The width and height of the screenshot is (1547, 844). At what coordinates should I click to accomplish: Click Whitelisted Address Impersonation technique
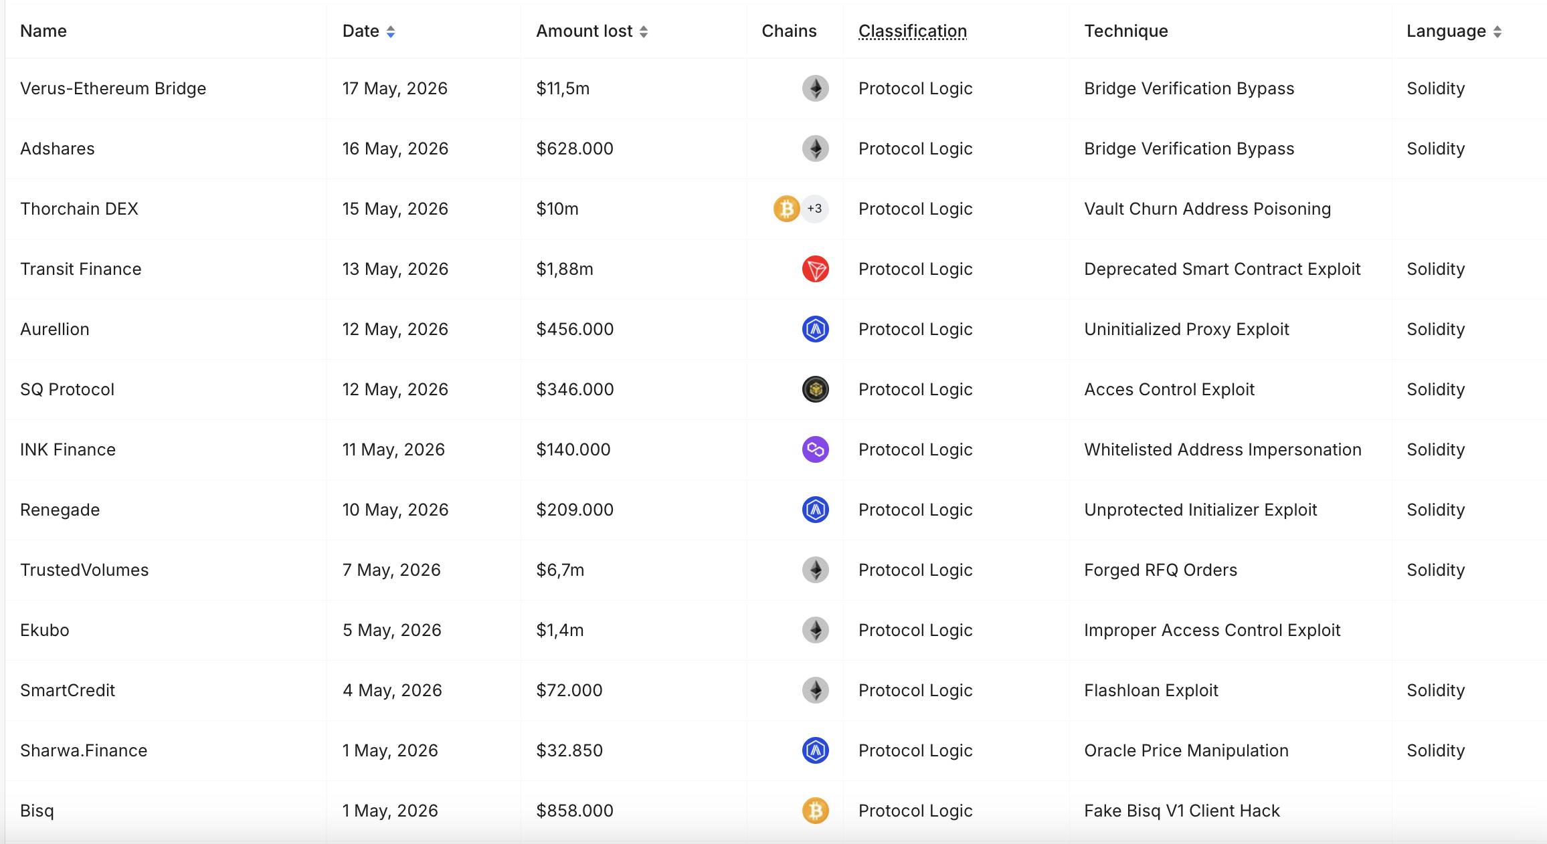pos(1222,449)
